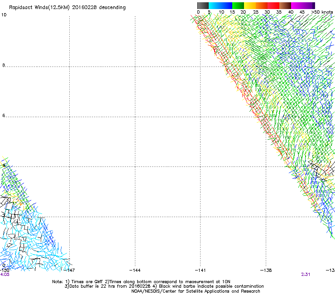Click the 'Rapidscat Winds(12.5KM) 20160228 descending' title

67,8
